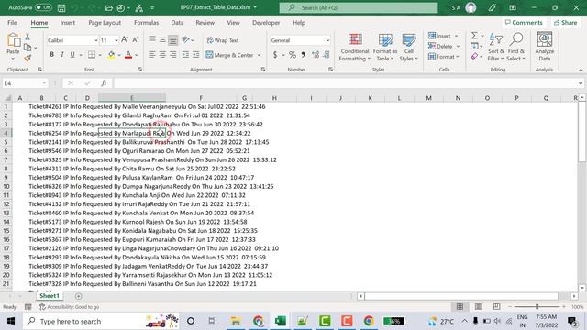Open Windows Start menu
587x330 pixels.
[x=11, y=321]
